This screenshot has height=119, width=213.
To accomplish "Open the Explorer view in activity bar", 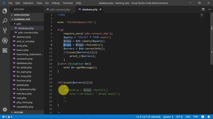I will click(x=5, y=11).
